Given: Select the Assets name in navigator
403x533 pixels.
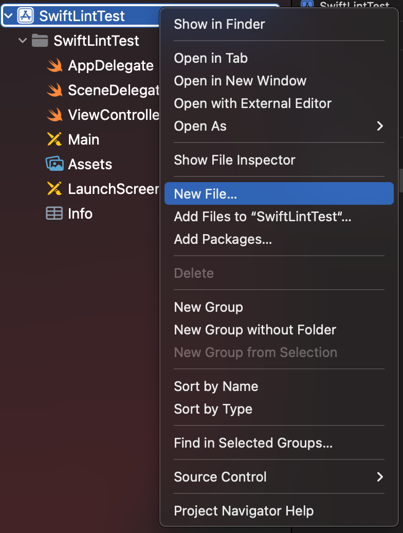Looking at the screenshot, I should click(90, 165).
